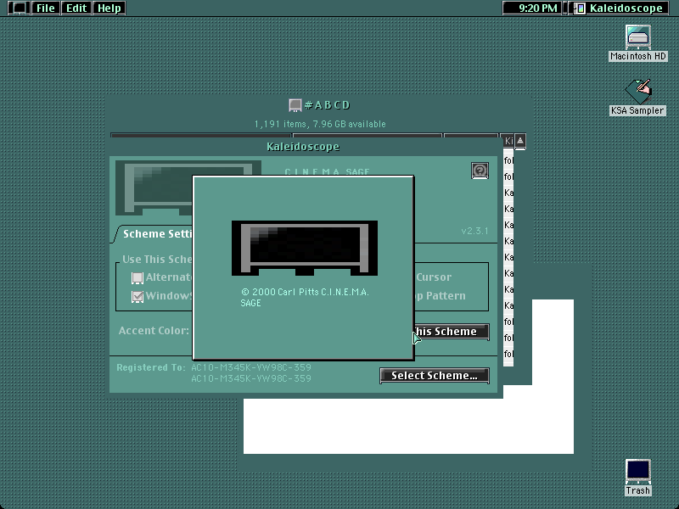Image resolution: width=679 pixels, height=509 pixels.
Task: Open the Kaleidoscope application menu
Action: pos(619,8)
